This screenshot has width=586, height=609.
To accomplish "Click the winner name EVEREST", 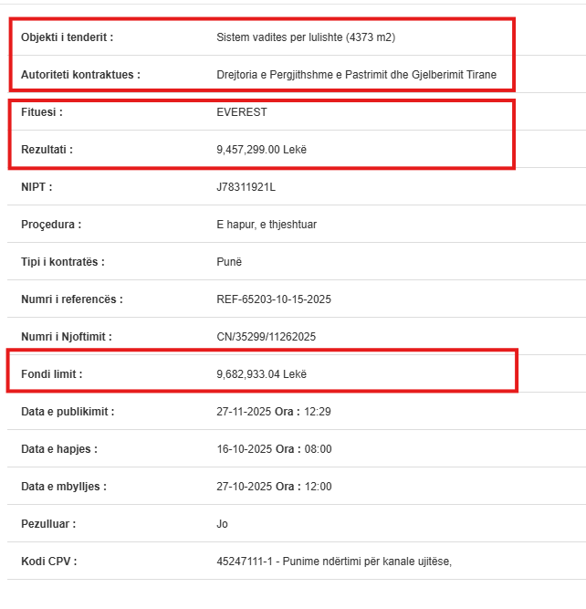I will pos(242,112).
